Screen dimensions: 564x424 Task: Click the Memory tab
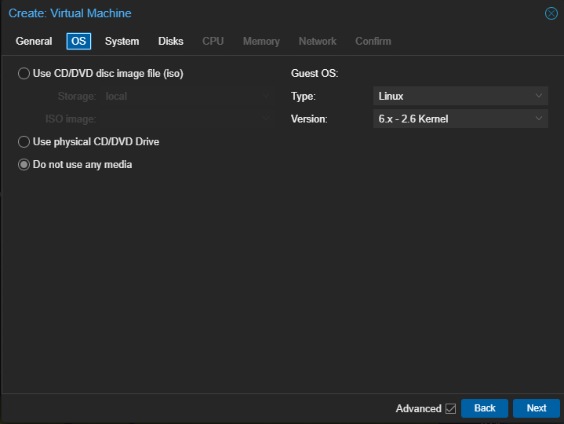pos(261,41)
